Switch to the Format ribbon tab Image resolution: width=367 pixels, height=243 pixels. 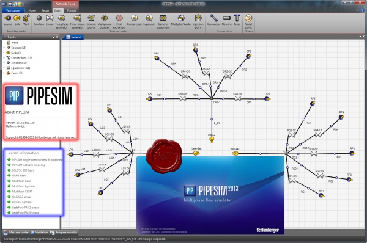(72, 10)
